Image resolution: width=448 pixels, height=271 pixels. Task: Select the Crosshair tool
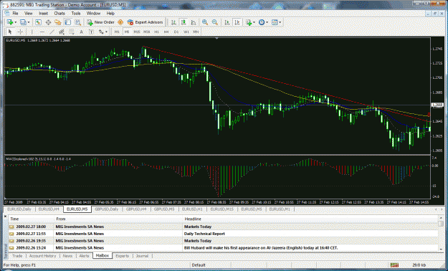pyautogui.click(x=20, y=32)
